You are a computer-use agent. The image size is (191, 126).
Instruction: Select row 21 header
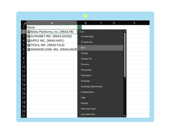pyautogui.click(x=24, y=116)
